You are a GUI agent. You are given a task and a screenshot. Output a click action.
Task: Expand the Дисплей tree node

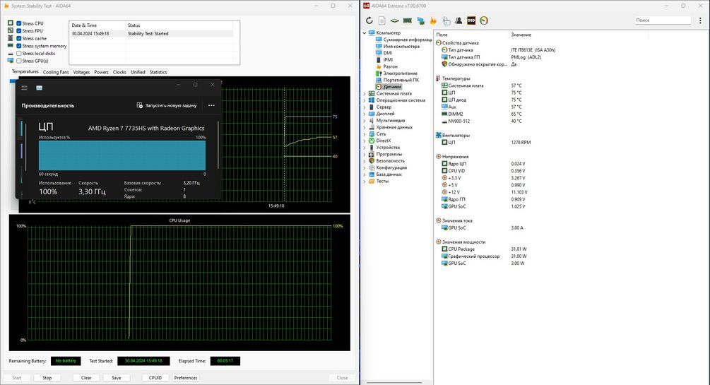click(365, 114)
